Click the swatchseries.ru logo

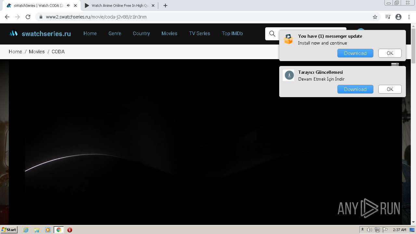[40, 33]
